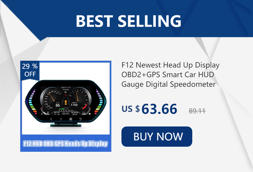The height and width of the screenshot is (172, 253).
Task: Click the 29 % OFF discount badge
Action: 30,70
